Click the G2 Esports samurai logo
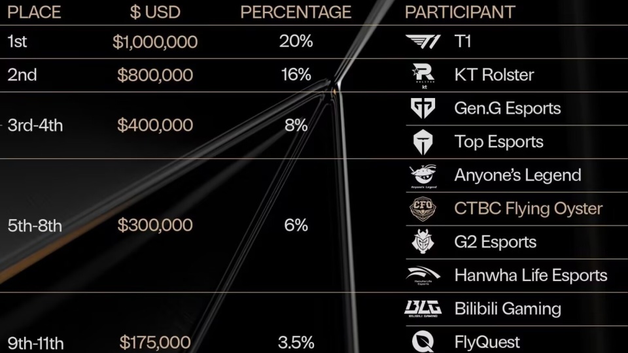Screen dimensions: 628x353 (423, 243)
